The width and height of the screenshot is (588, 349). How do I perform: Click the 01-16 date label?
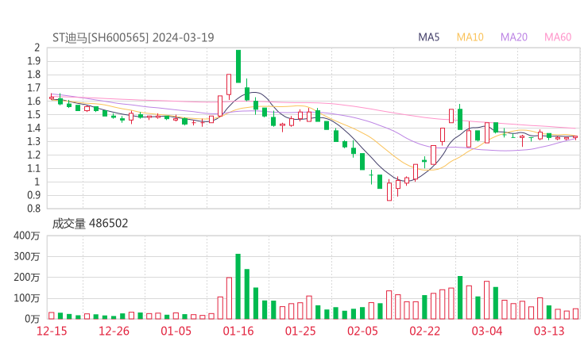click(238, 331)
